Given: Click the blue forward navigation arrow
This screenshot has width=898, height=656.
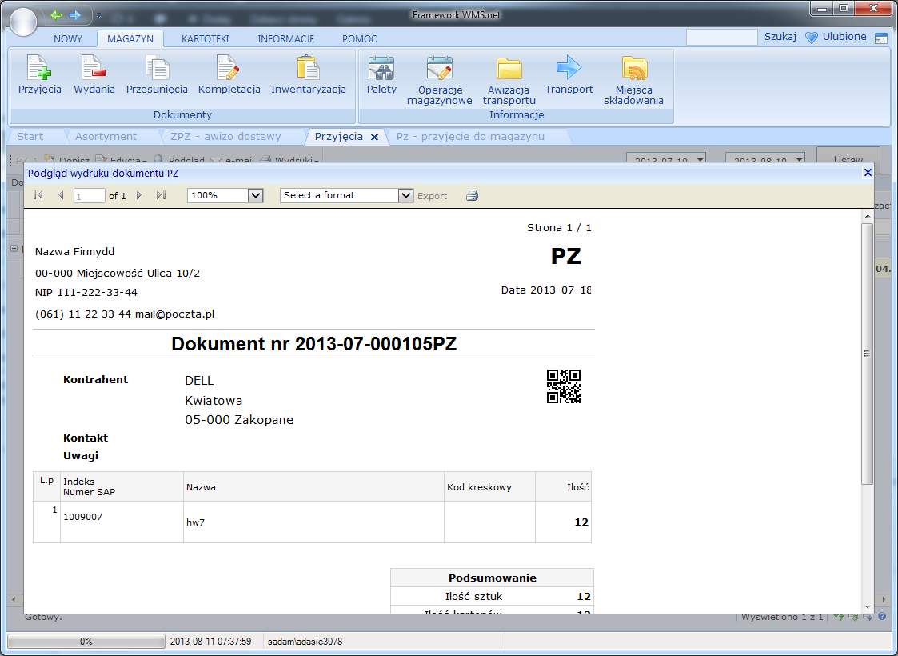Looking at the screenshot, I should pos(75,15).
